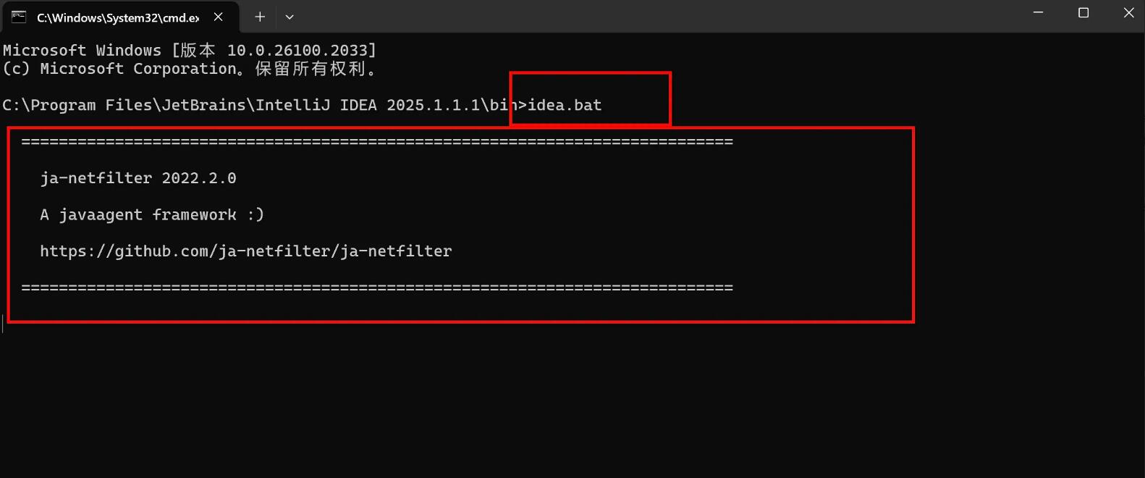Minimize the terminal window
Viewport: 1145px width, 478px height.
click(x=1038, y=13)
